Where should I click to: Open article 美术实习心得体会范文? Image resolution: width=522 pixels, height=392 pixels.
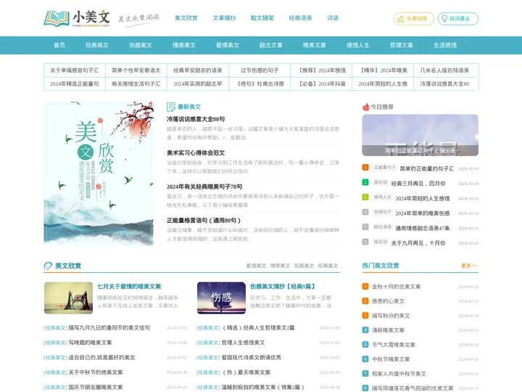(x=196, y=153)
